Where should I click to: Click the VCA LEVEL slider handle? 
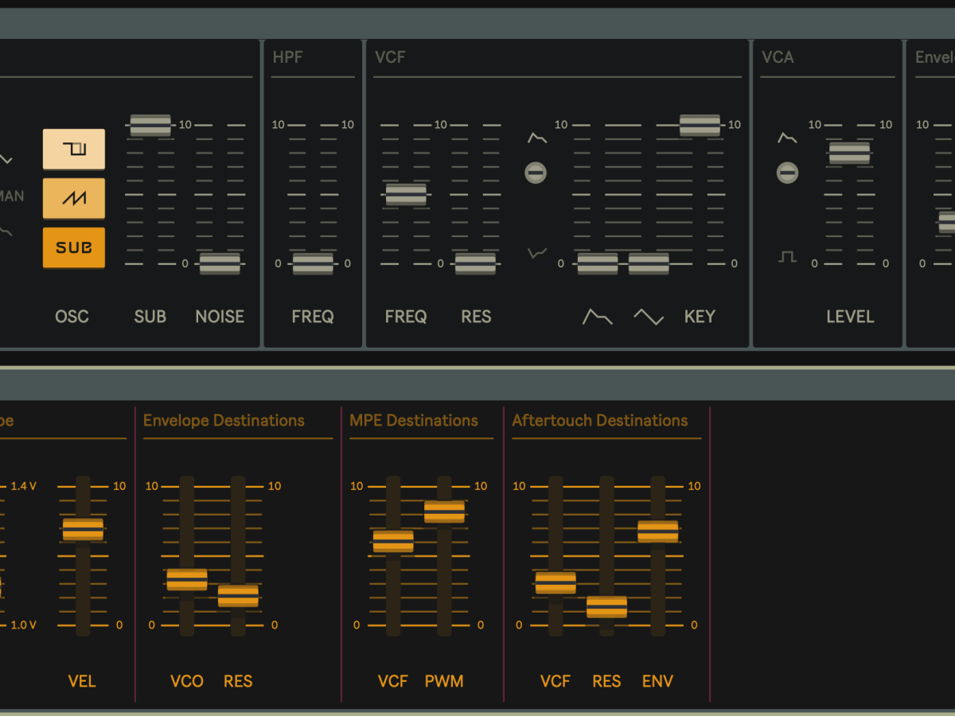(849, 153)
